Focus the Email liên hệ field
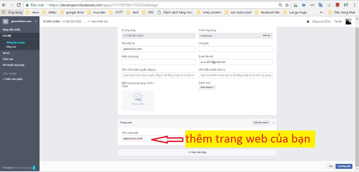 pyautogui.click(x=236, y=62)
